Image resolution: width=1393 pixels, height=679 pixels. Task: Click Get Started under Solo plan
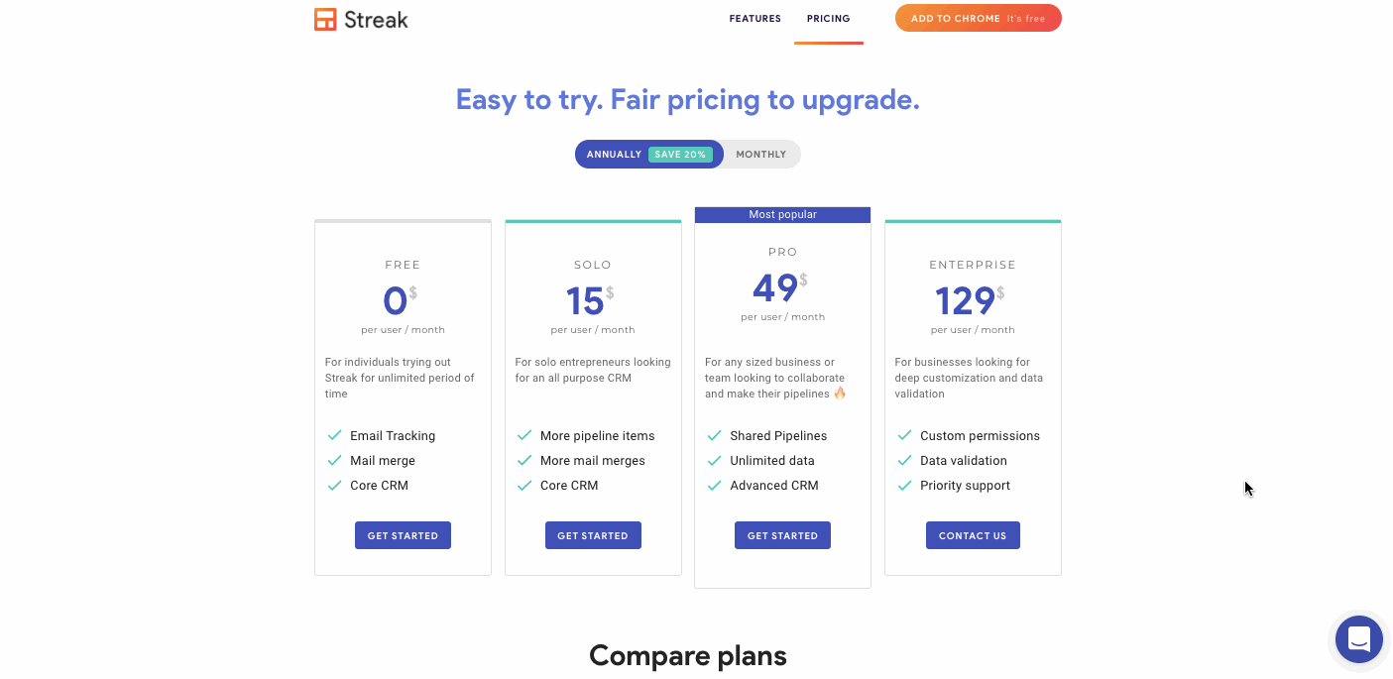coord(593,535)
